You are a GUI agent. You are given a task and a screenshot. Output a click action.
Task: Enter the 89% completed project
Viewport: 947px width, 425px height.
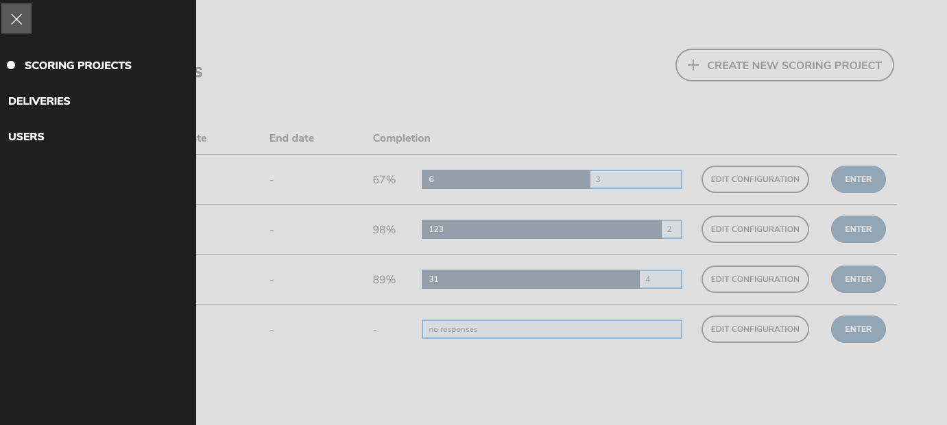[858, 279]
